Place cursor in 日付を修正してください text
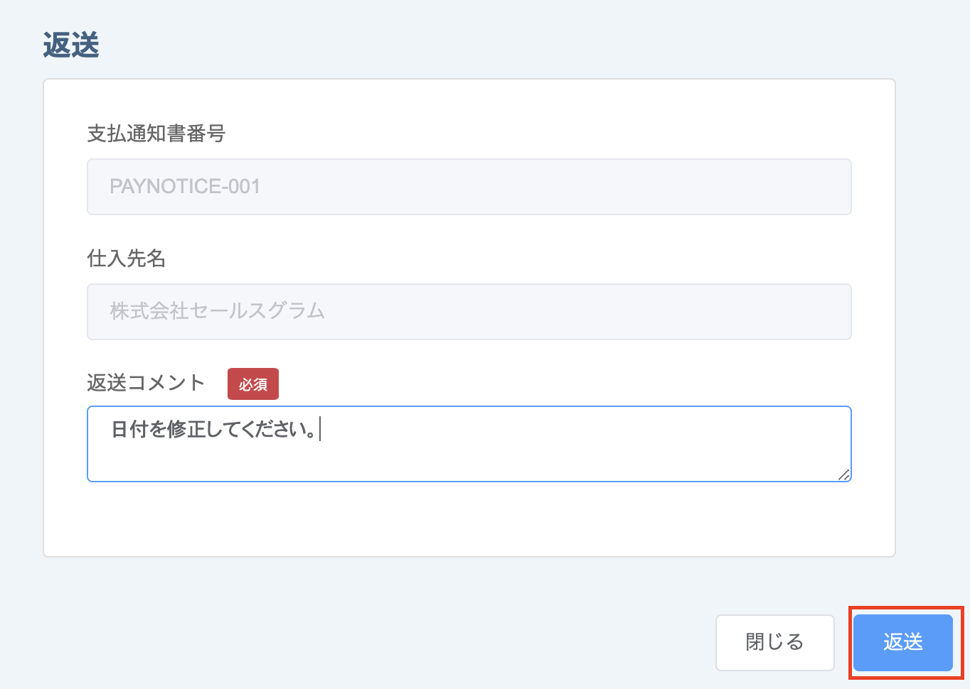This screenshot has width=970, height=689. [x=214, y=429]
